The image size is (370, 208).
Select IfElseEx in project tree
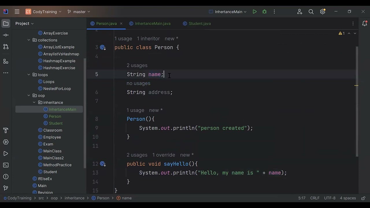(45, 179)
